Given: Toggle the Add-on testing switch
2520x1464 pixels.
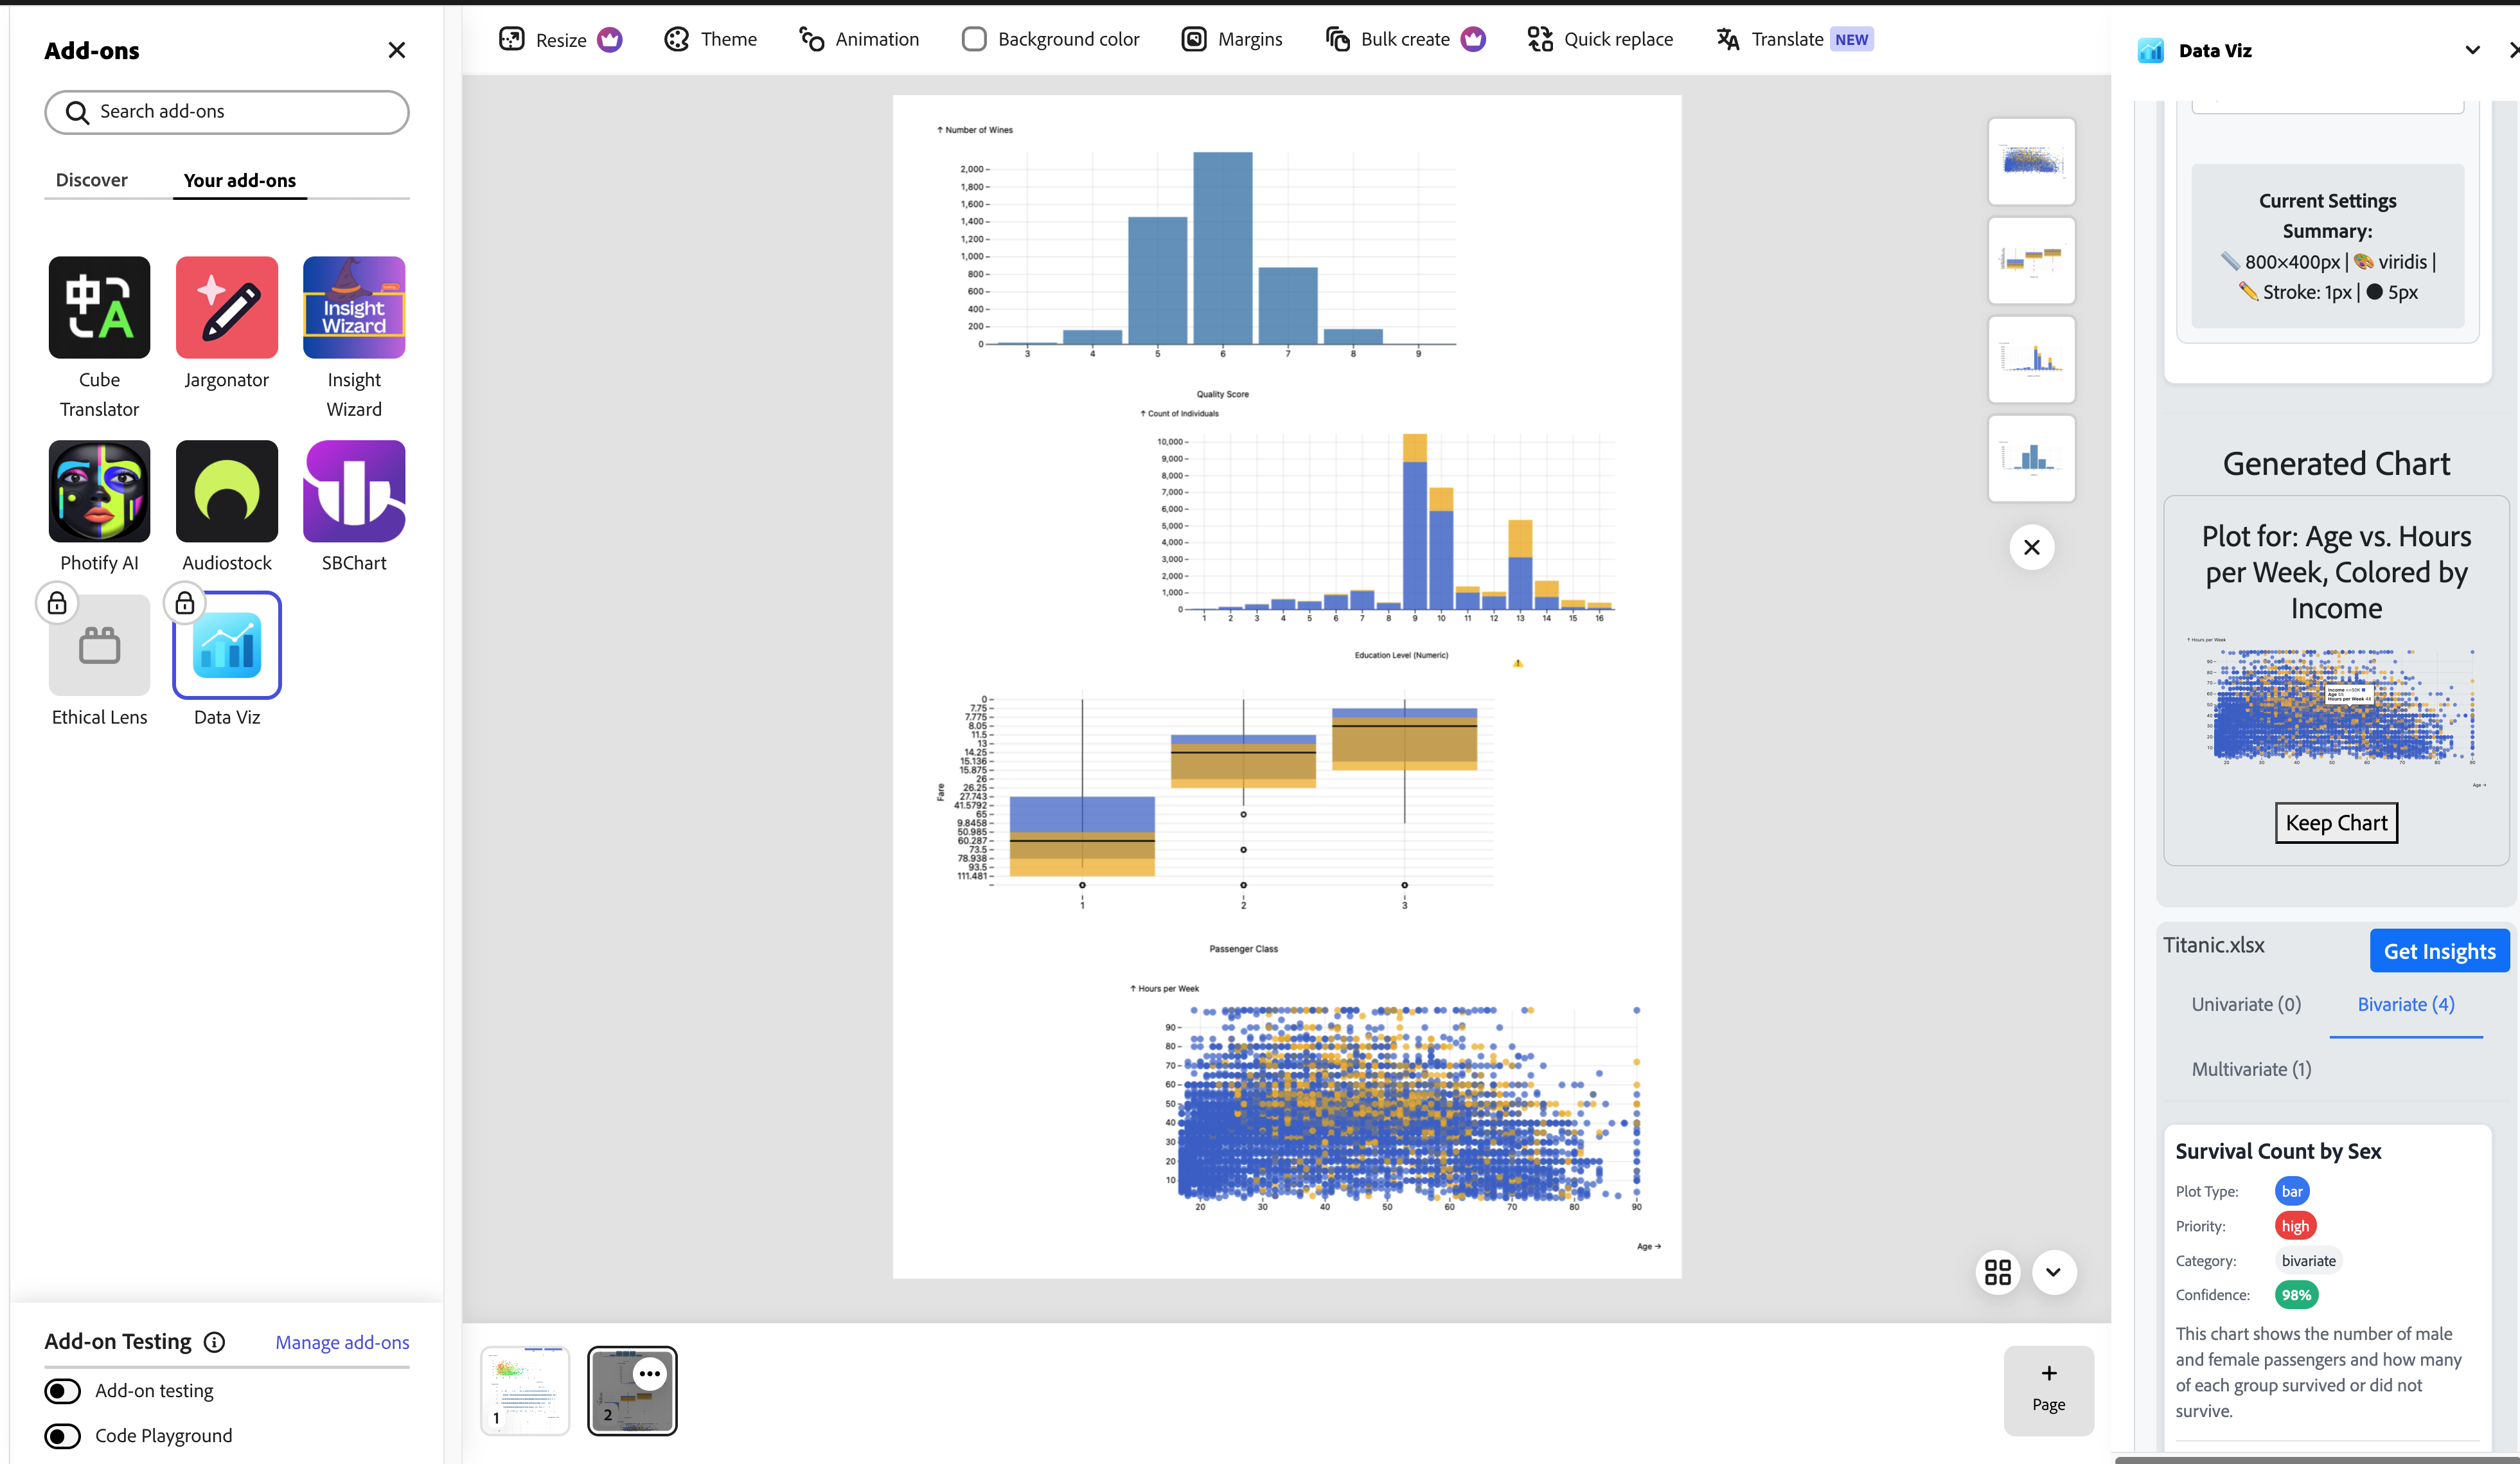Looking at the screenshot, I should point(63,1391).
